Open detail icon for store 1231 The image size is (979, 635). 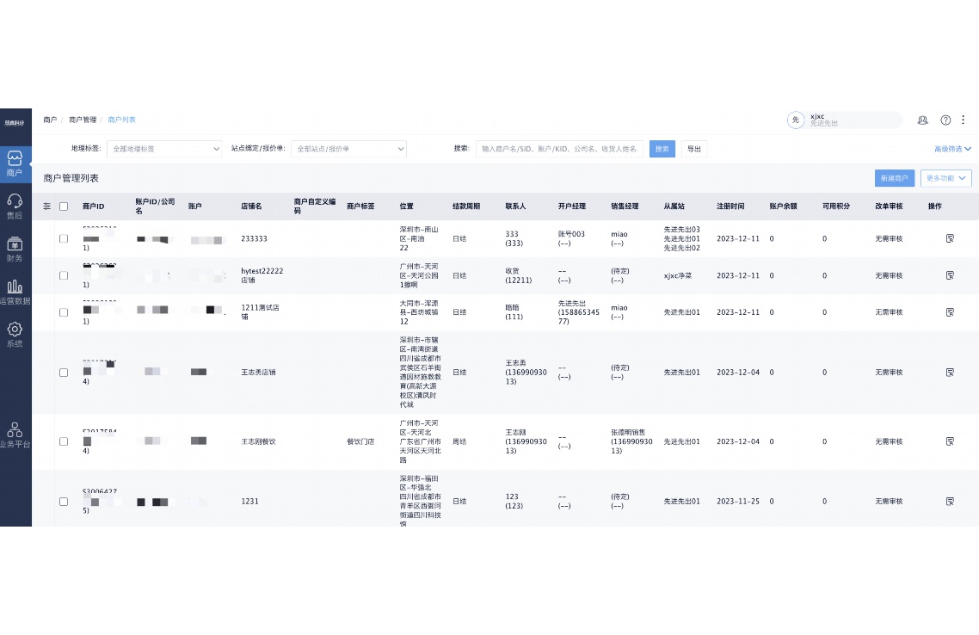[x=950, y=502]
